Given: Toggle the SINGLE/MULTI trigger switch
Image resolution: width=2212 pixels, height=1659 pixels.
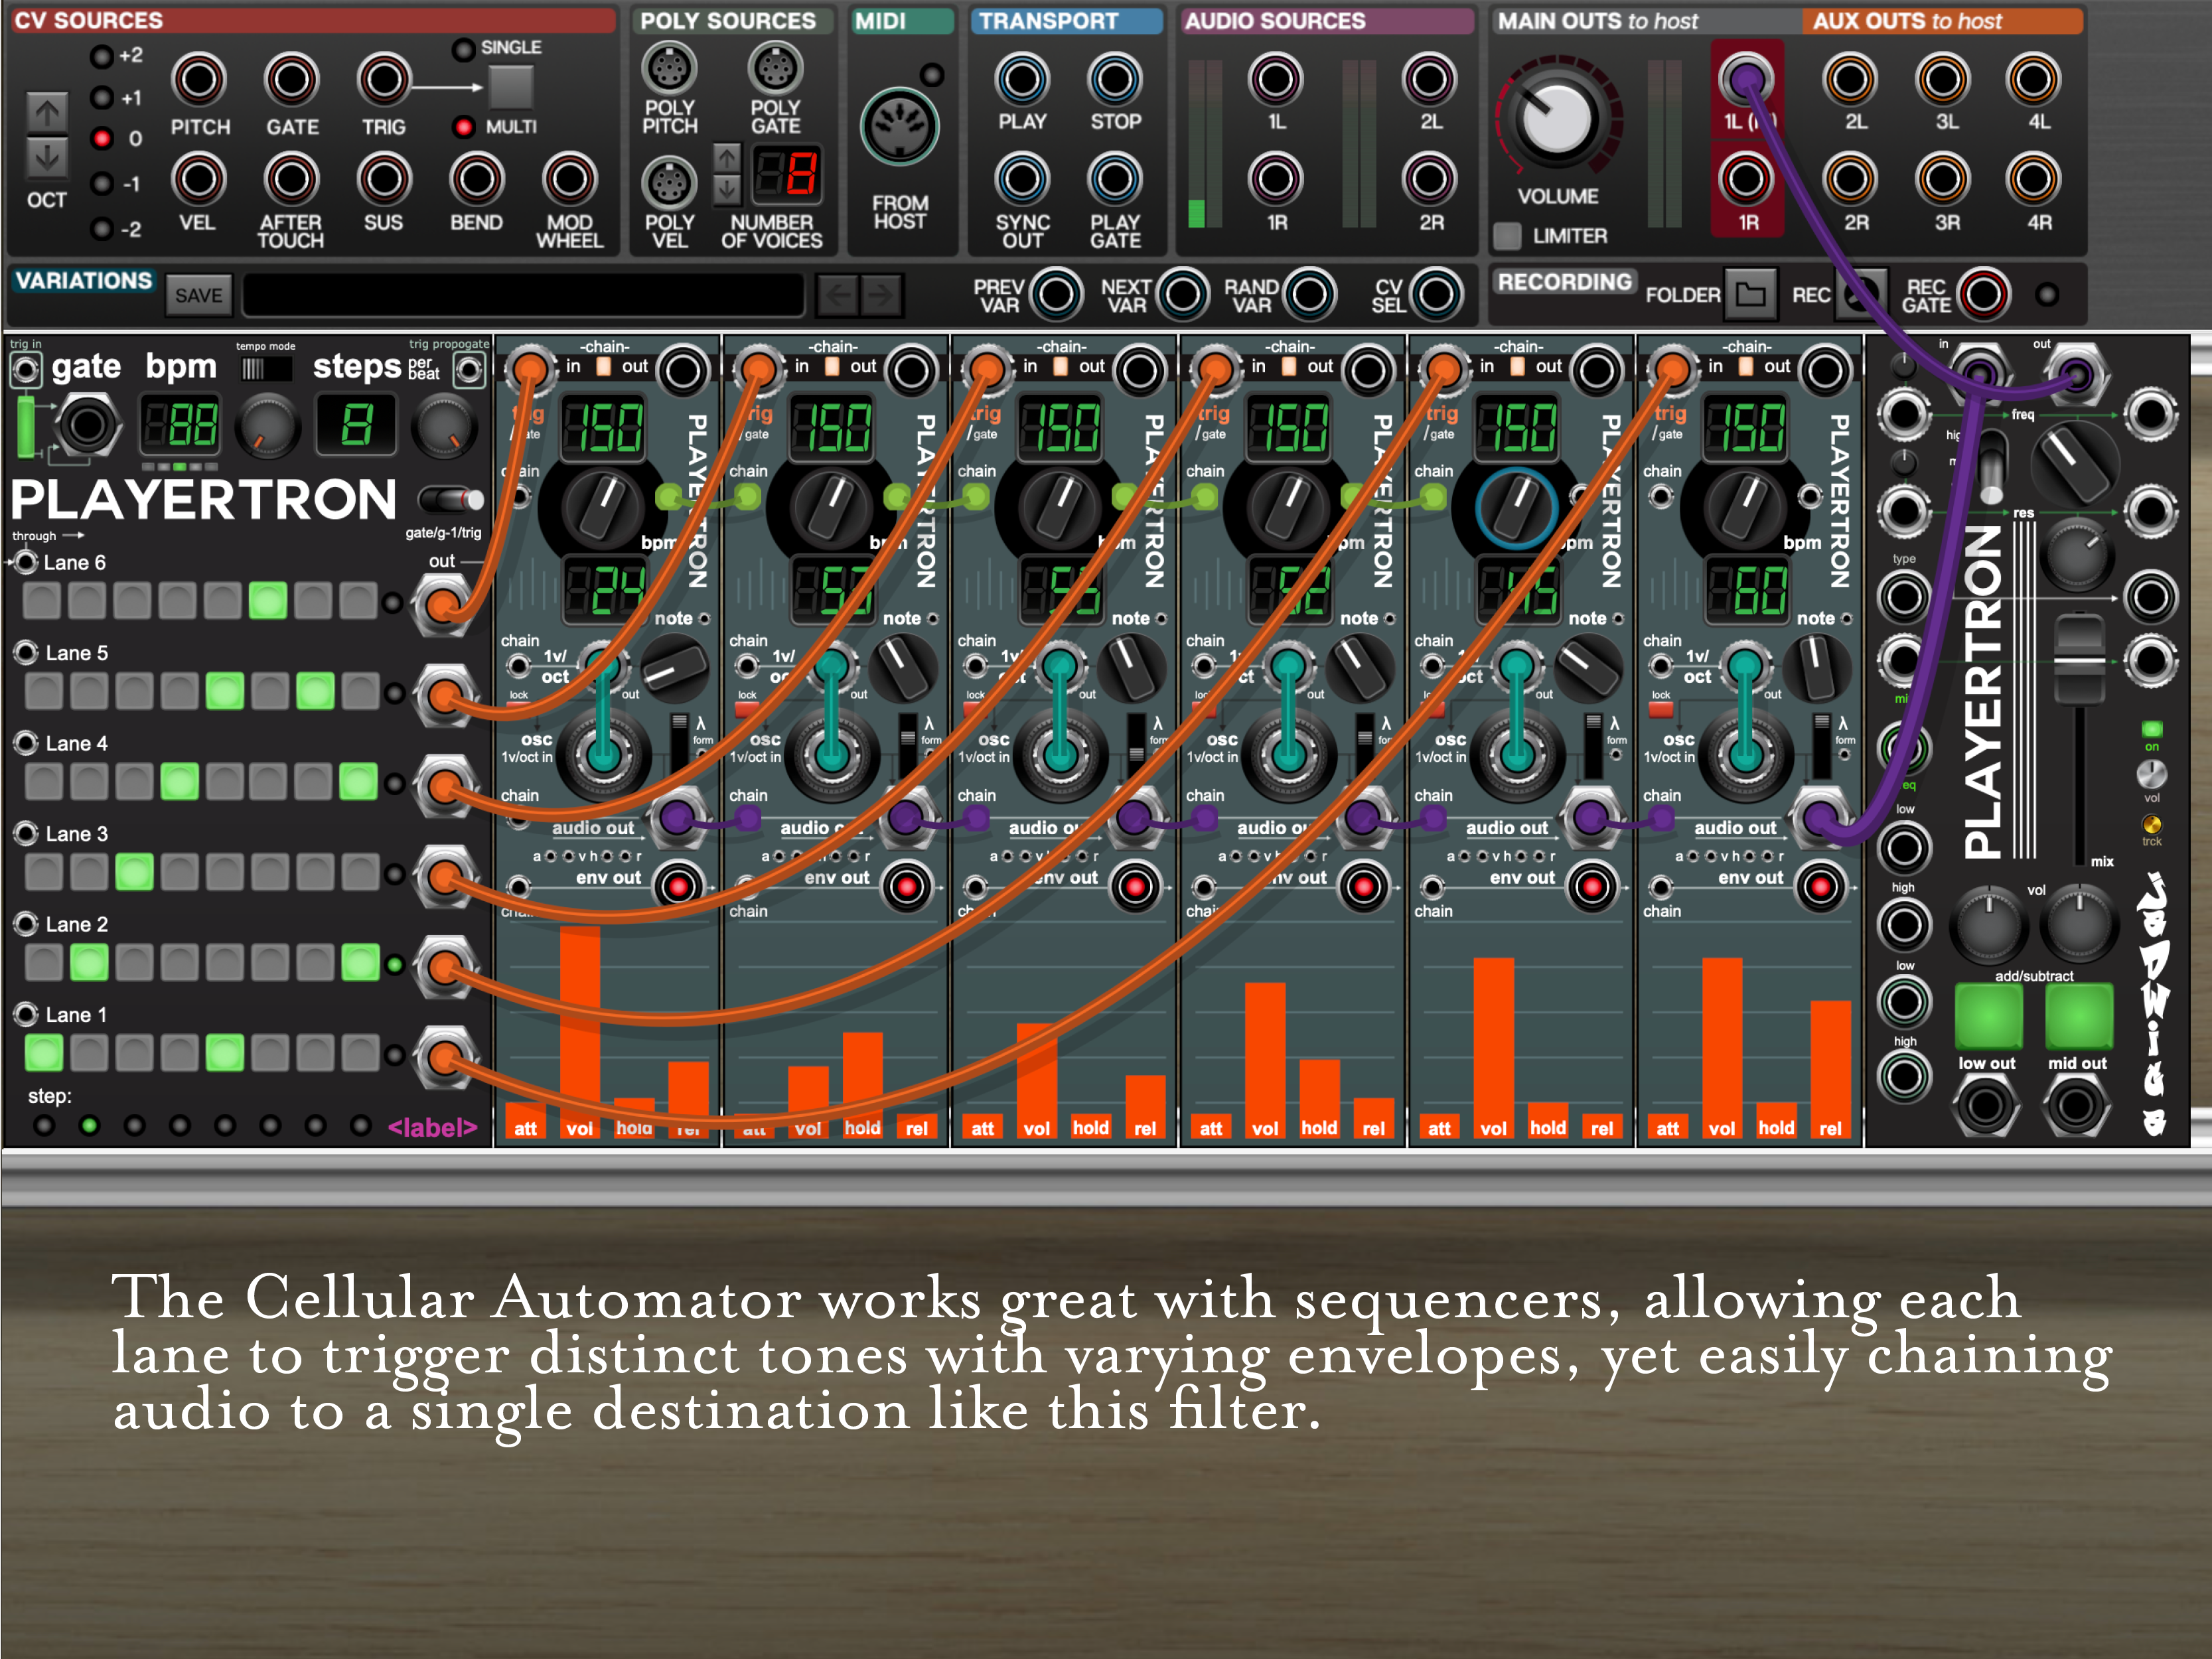Looking at the screenshot, I should point(511,87).
